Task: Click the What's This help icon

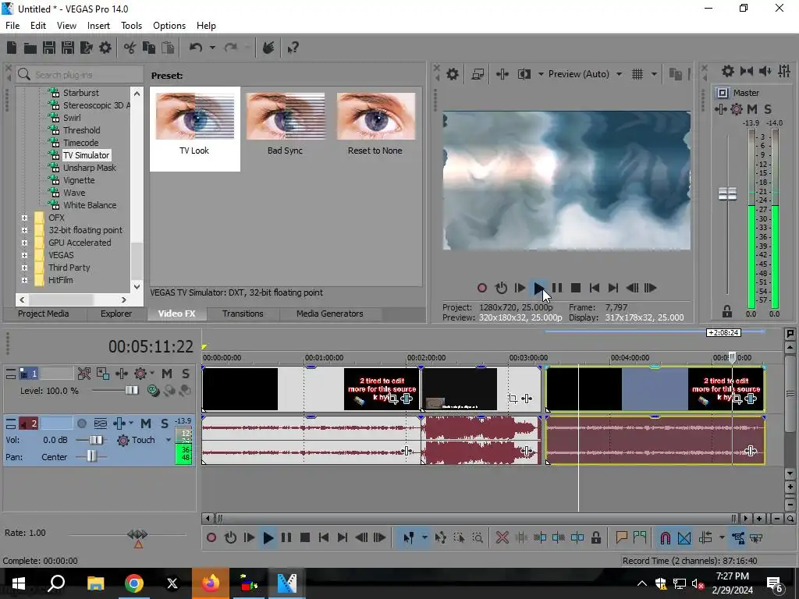Action: point(293,48)
